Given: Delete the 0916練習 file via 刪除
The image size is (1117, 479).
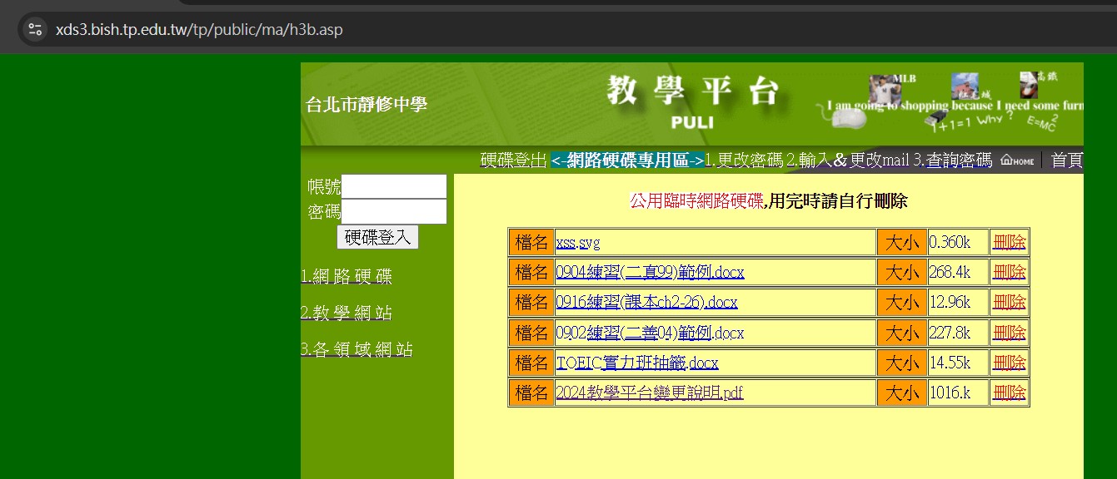Looking at the screenshot, I should pyautogui.click(x=1009, y=303).
